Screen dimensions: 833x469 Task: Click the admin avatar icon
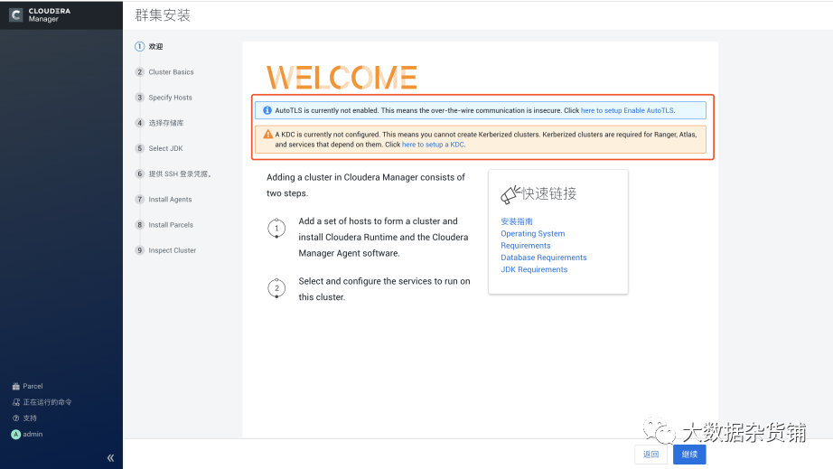(x=16, y=435)
